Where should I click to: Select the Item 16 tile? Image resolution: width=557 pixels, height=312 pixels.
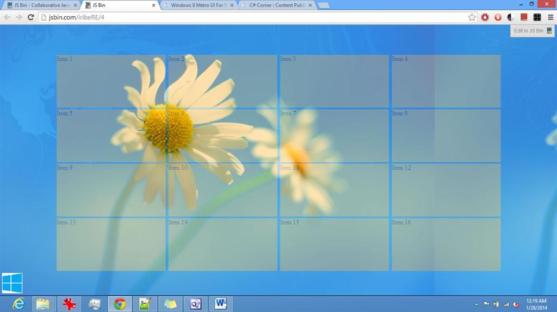(x=446, y=244)
